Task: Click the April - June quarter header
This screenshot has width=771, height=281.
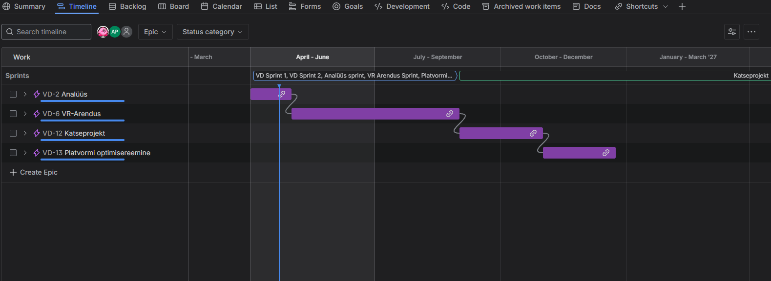Action: point(313,57)
